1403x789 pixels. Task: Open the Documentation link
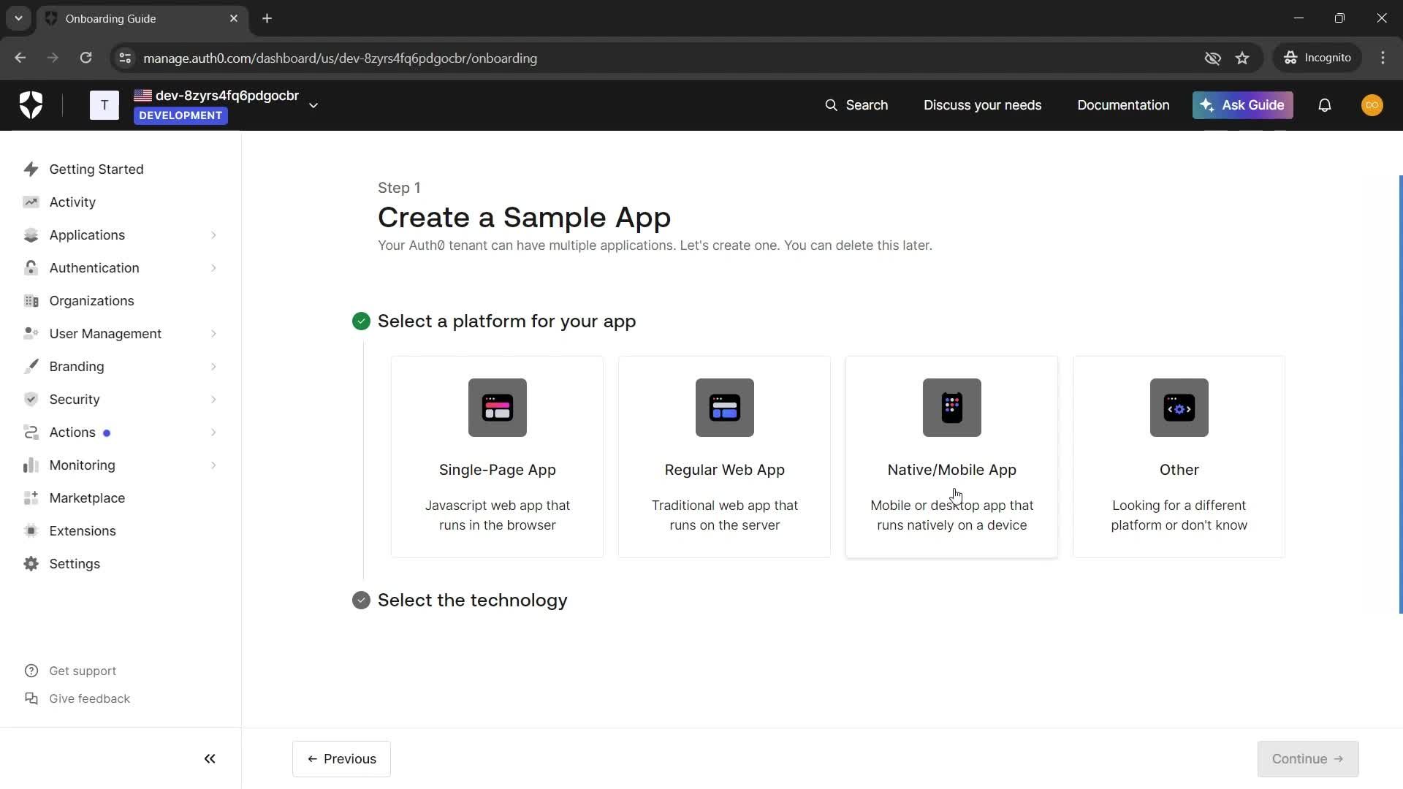(x=1123, y=105)
